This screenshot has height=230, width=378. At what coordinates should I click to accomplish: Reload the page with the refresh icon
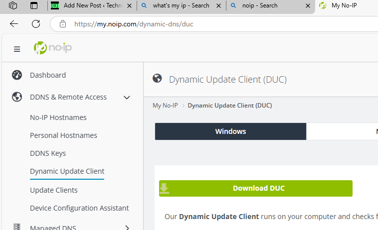click(x=36, y=24)
